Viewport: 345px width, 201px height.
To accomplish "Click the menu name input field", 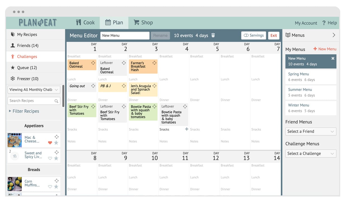I will click(125, 35).
